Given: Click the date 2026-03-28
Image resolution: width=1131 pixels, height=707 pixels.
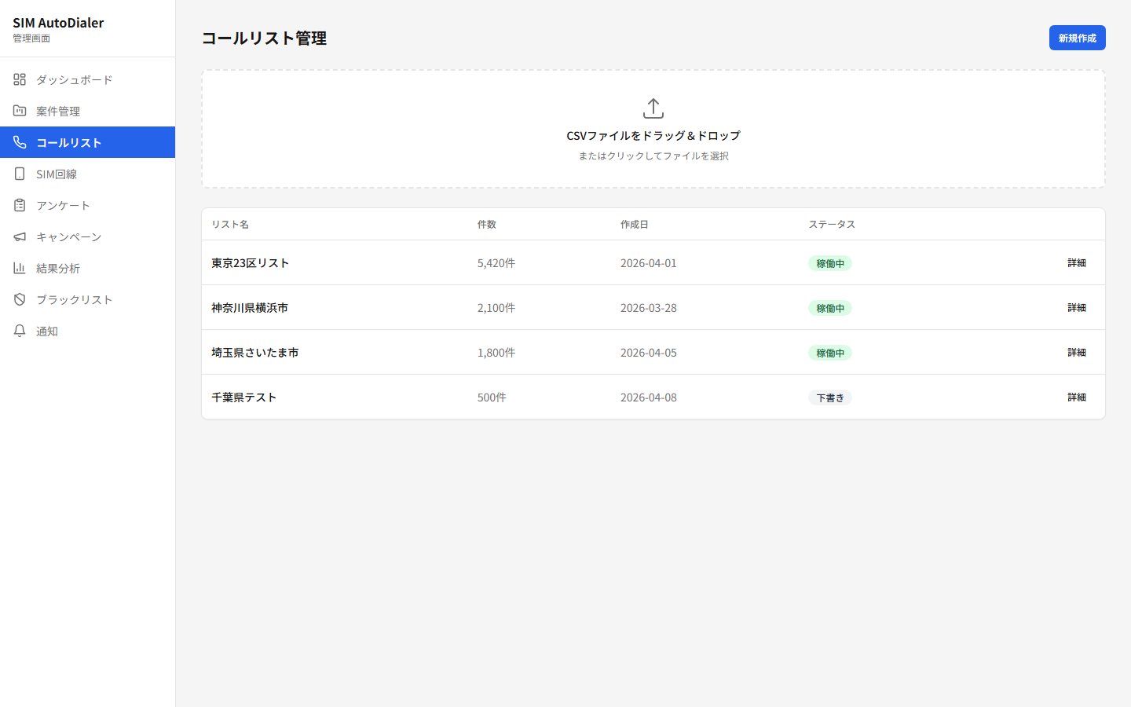Looking at the screenshot, I should click(x=649, y=308).
